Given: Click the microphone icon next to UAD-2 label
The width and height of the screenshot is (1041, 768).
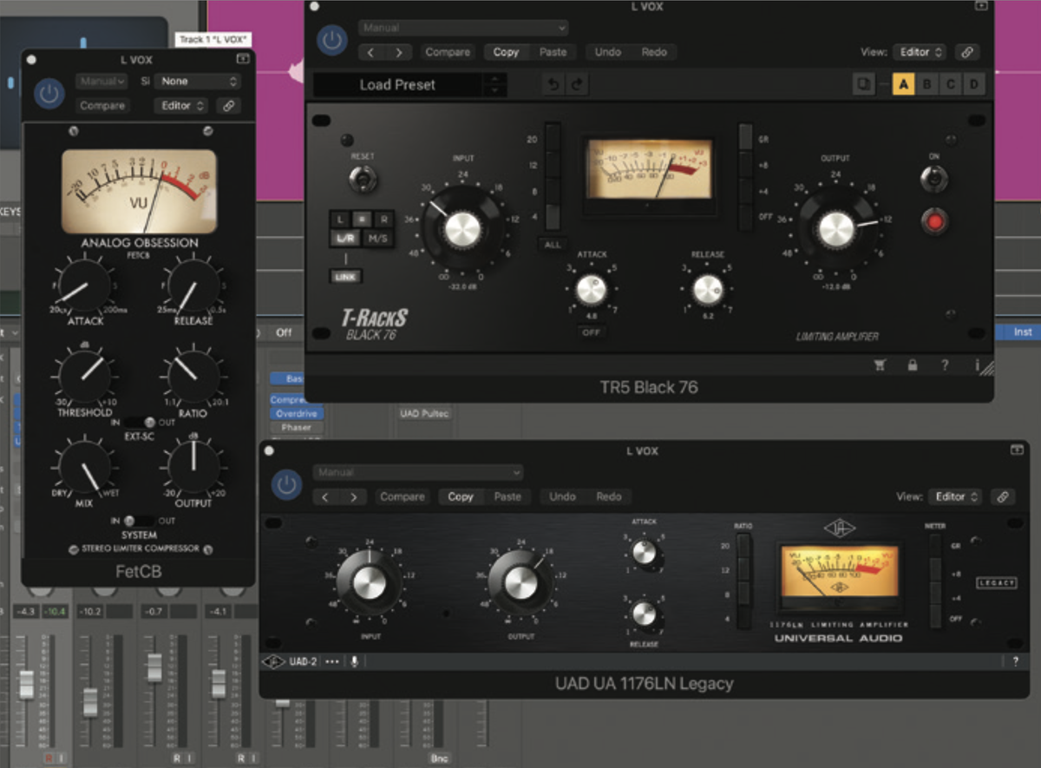Looking at the screenshot, I should [x=354, y=661].
